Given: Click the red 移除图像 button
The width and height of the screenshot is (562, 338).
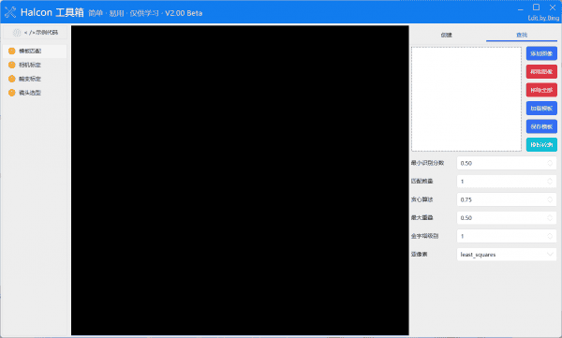Looking at the screenshot, I should click(541, 72).
